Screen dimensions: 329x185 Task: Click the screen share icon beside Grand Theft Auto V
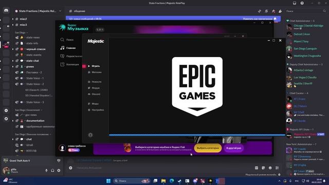pyautogui.click(x=59, y=161)
